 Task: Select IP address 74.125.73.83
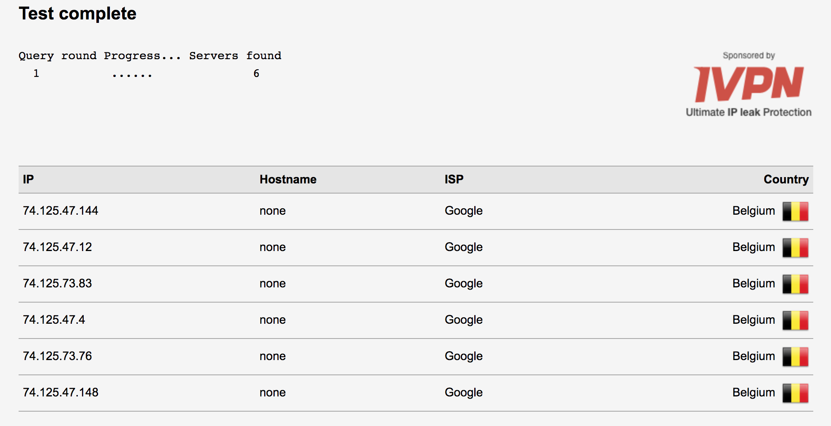[57, 283]
